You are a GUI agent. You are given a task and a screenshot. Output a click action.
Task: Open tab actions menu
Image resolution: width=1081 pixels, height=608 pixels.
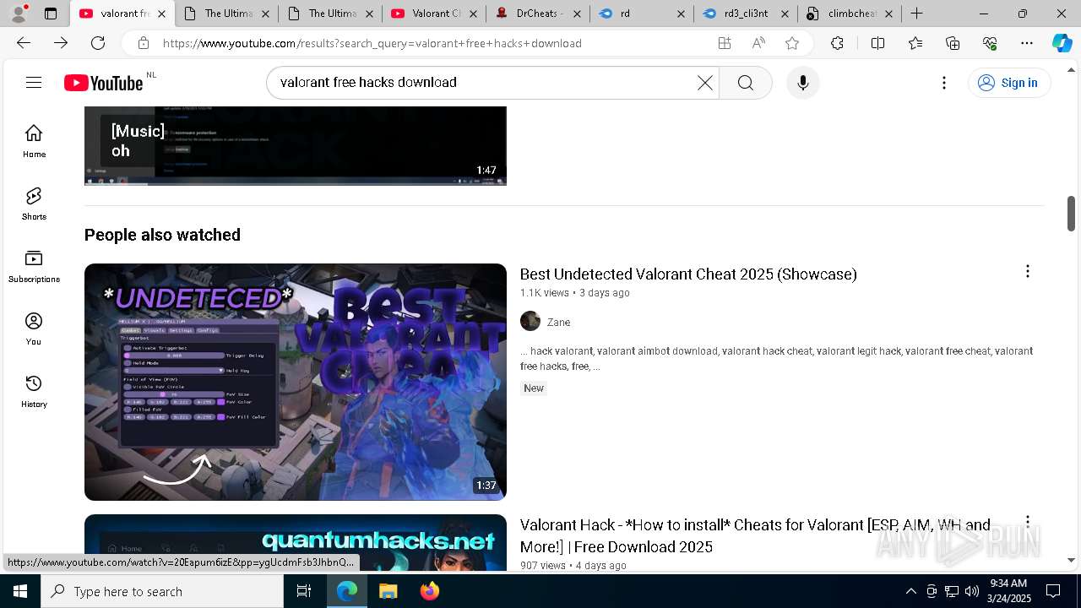[x=51, y=14]
